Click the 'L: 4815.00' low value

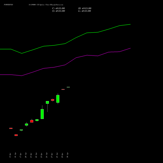[x=84, y=11]
